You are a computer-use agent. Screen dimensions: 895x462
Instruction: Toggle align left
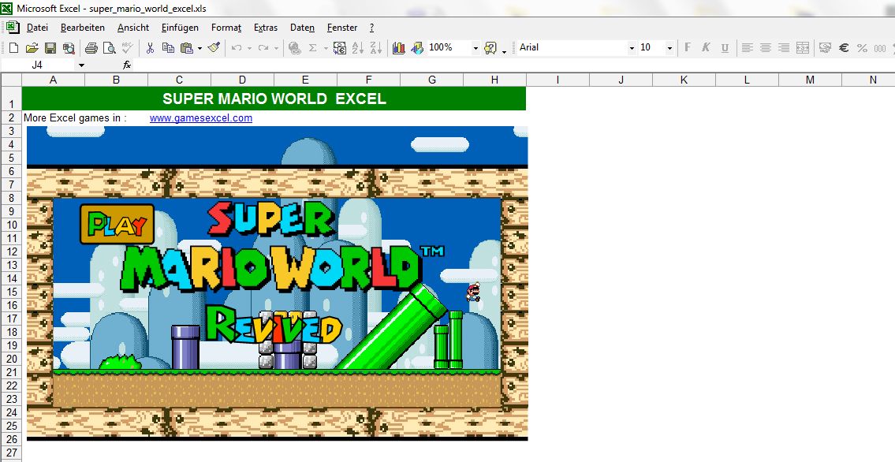[x=748, y=48]
